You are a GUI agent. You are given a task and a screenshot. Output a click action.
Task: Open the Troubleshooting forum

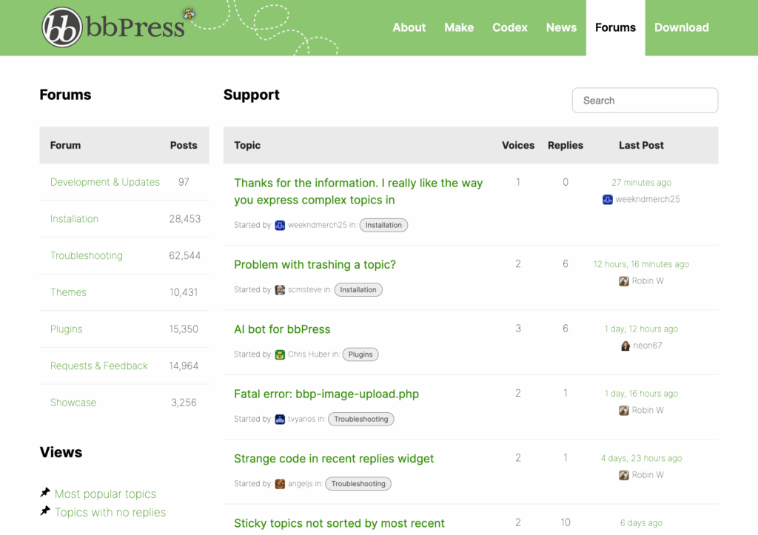(x=87, y=255)
